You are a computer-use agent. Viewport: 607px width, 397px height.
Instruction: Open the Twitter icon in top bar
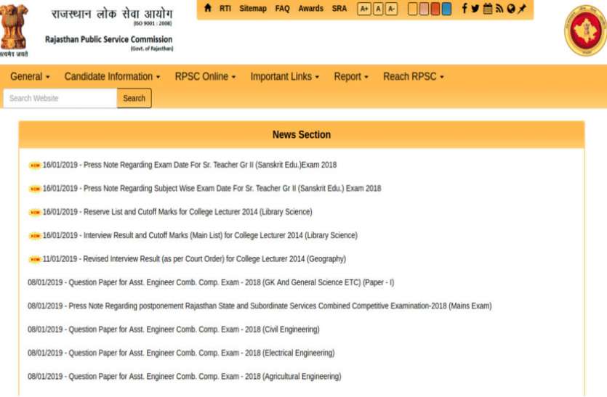click(x=475, y=8)
